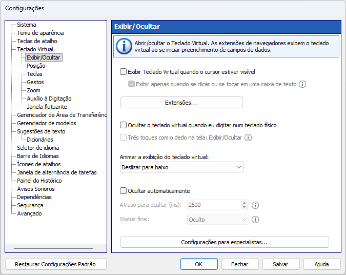Open Configurações para especialistas
Screen dimensions: 346x275
(225, 242)
